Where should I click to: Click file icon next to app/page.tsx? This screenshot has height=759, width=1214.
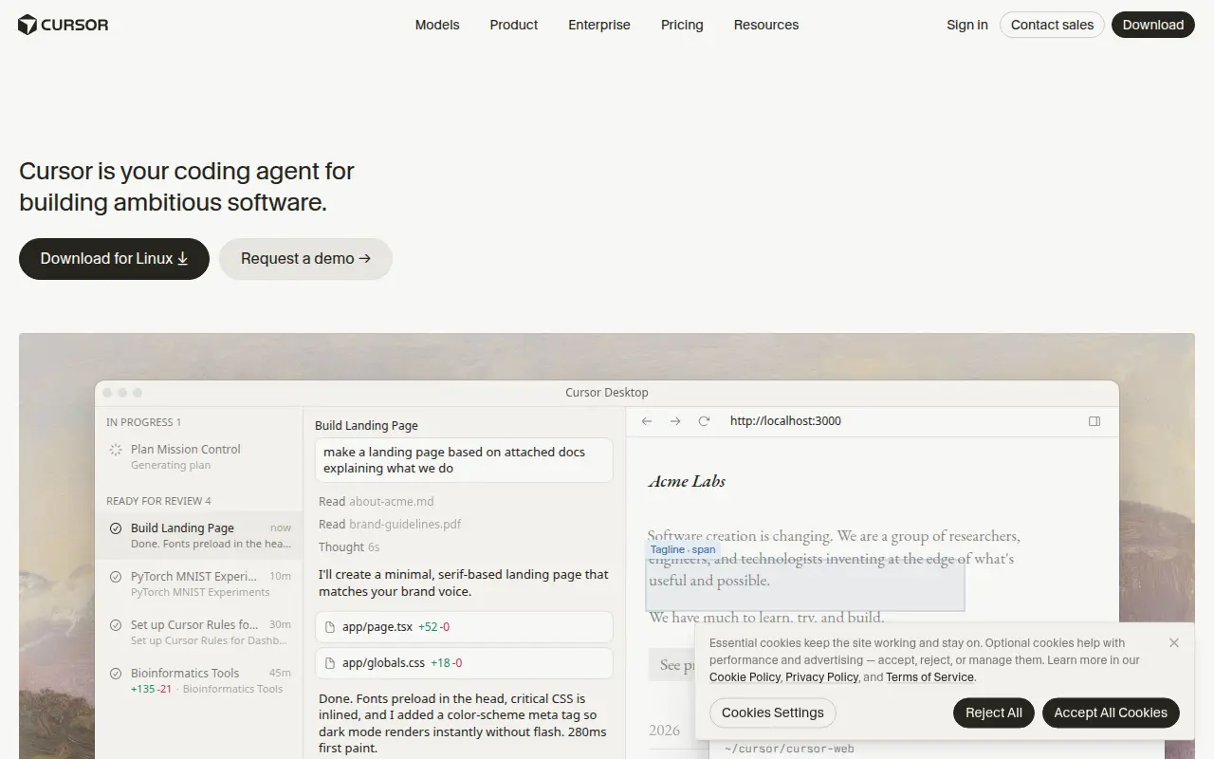[x=330, y=627]
